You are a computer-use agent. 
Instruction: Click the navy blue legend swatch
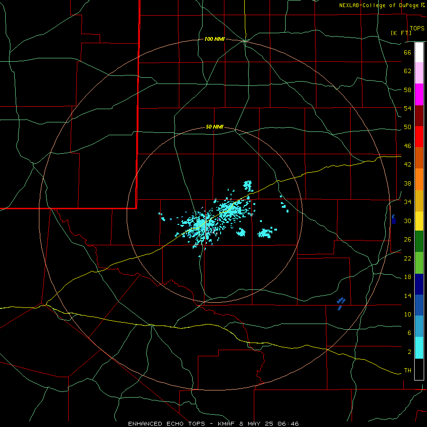[x=419, y=284]
